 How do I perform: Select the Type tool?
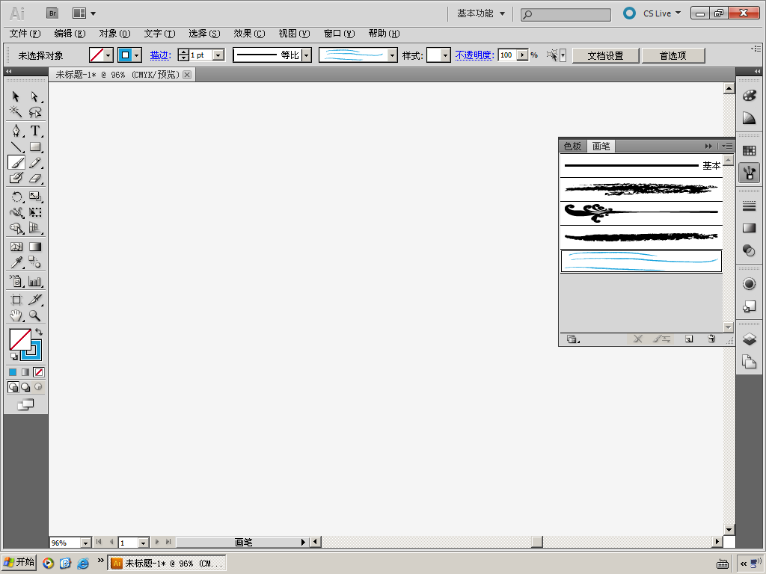[x=34, y=130]
